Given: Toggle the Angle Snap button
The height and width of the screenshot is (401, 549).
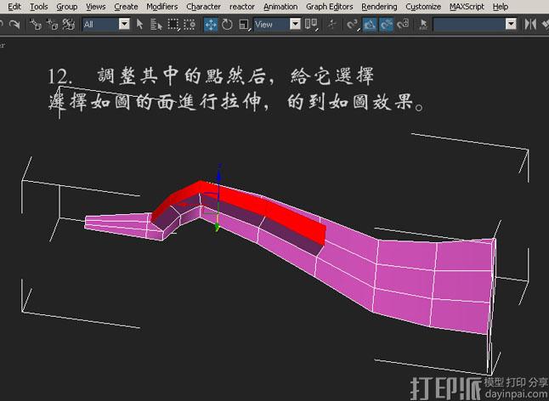Looking at the screenshot, I should click(370, 25).
